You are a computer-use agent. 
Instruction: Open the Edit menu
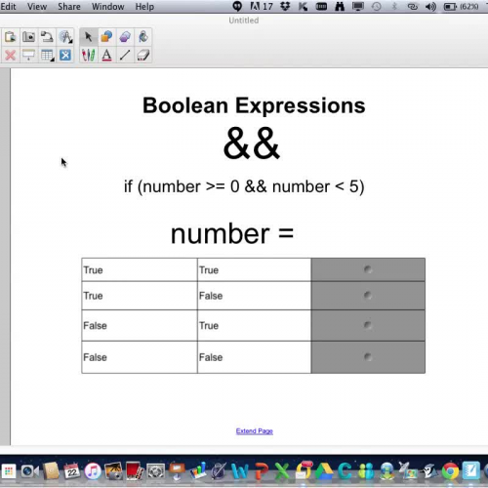pyautogui.click(x=8, y=7)
